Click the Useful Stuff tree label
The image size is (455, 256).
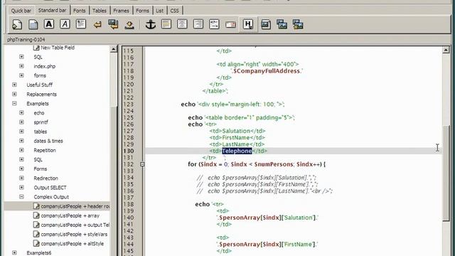pyautogui.click(x=40, y=85)
